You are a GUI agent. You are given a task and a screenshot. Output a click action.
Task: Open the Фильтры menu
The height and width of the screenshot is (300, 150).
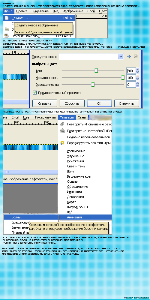tap(67, 117)
